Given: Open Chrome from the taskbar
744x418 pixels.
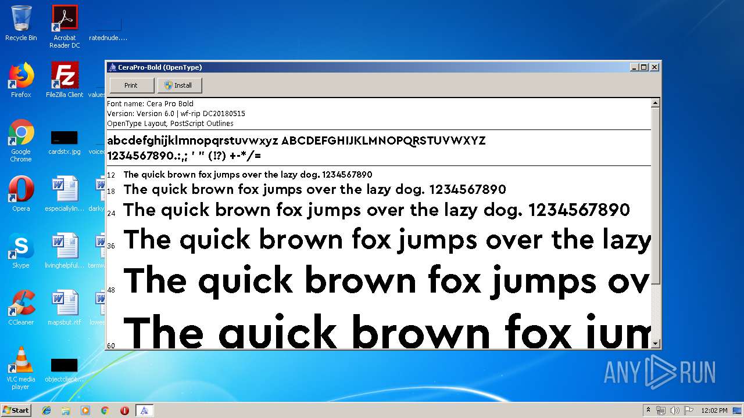Looking at the screenshot, I should point(105,410).
